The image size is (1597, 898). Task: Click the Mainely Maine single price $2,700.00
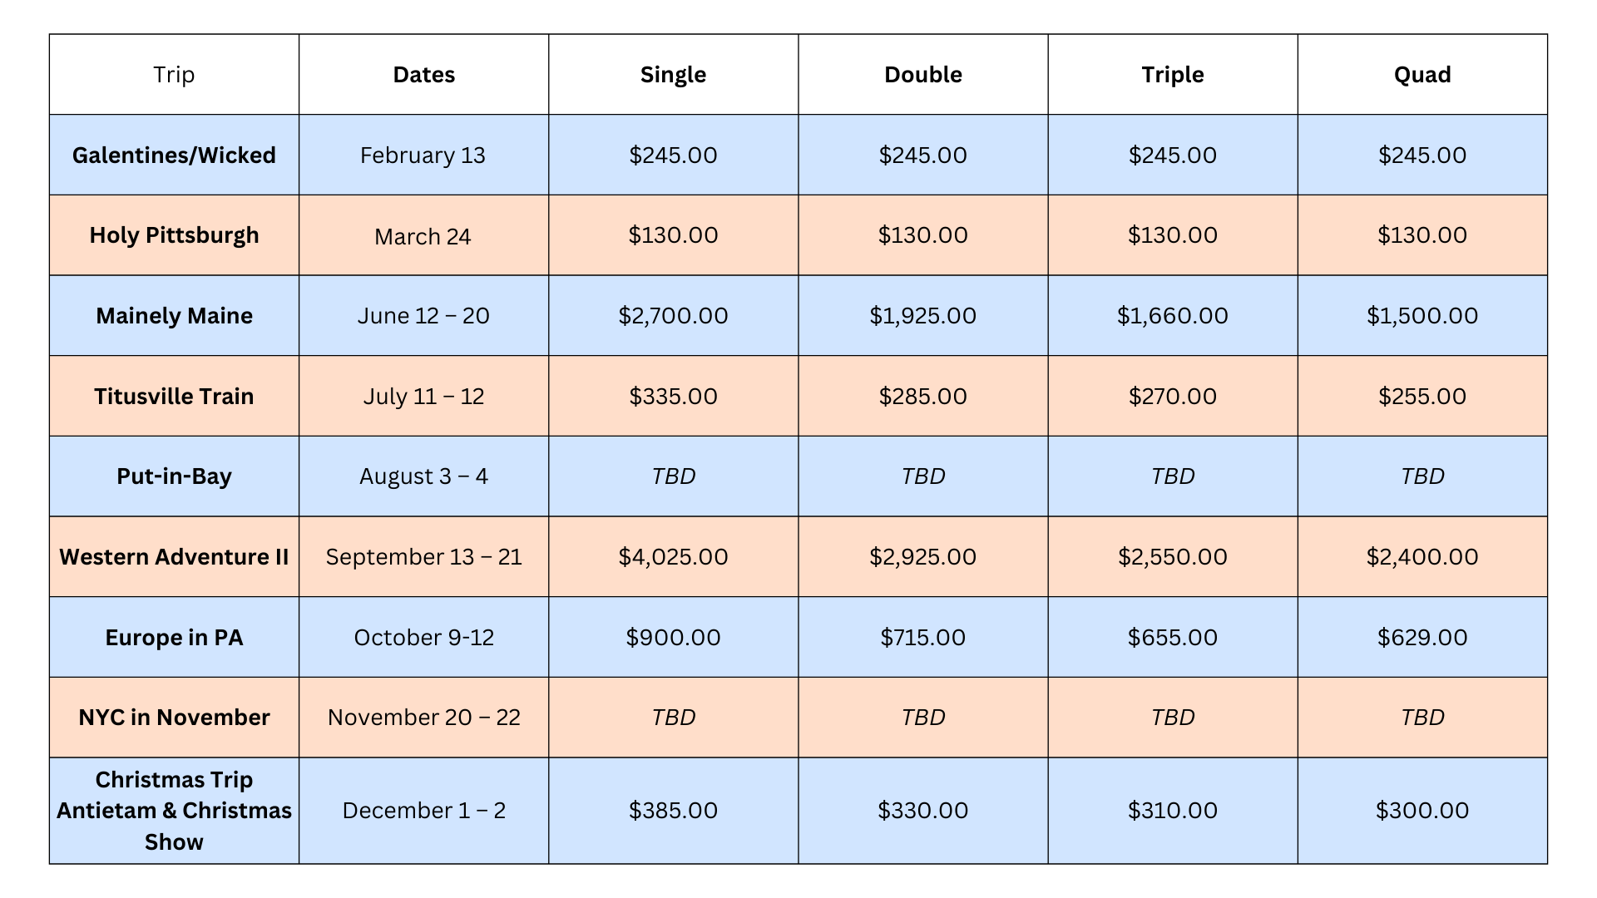point(673,316)
